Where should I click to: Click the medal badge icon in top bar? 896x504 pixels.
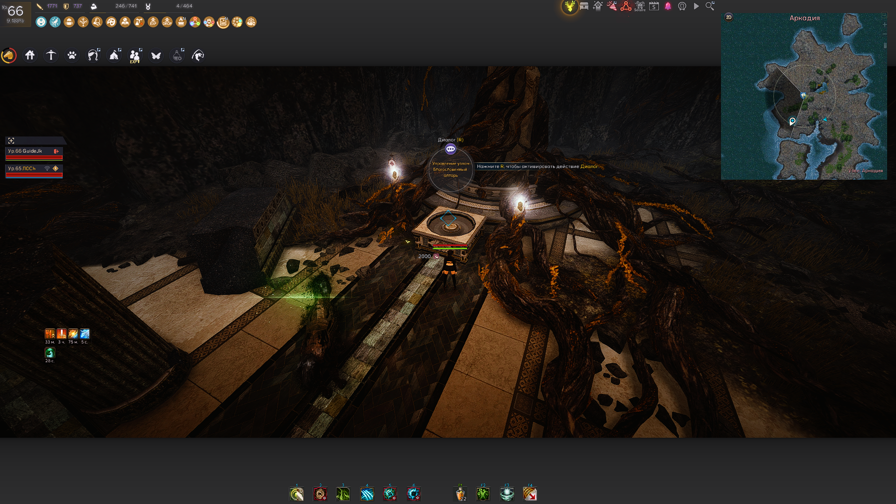682,6
